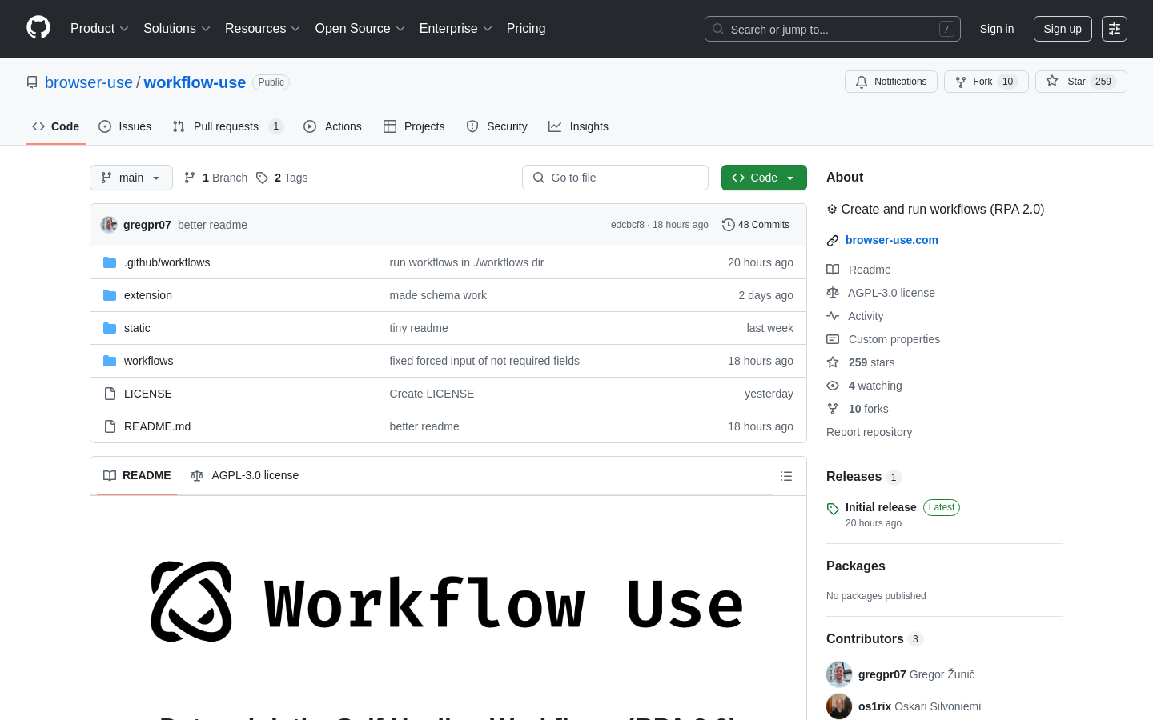Screen dimensions: 1153x720
Task: Open the README.md file
Action: (x=157, y=426)
